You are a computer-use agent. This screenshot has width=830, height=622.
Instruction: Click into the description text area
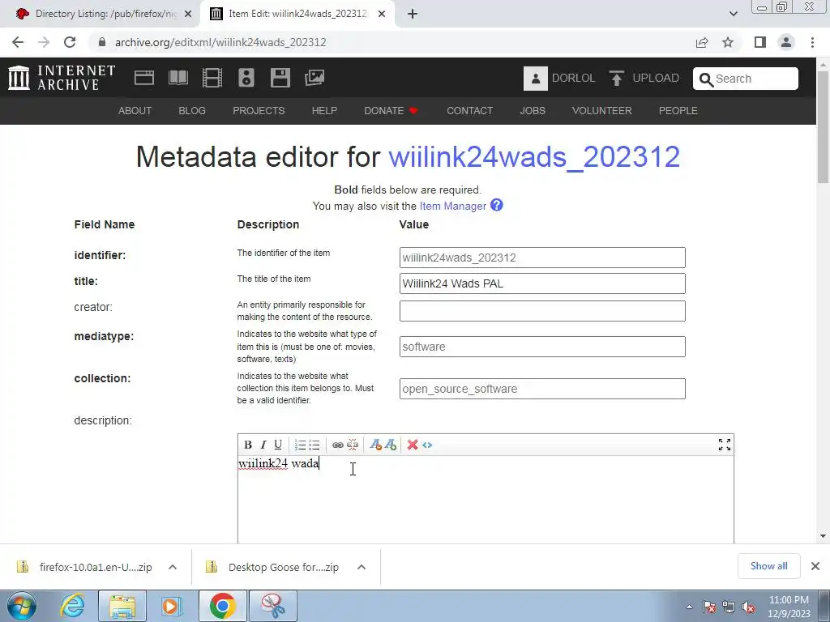486,499
